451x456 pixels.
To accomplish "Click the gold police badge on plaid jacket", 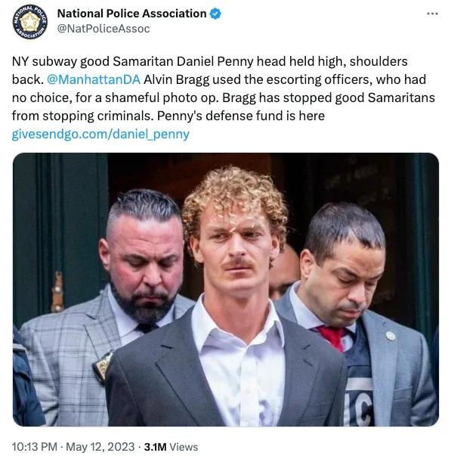I will tap(101, 367).
